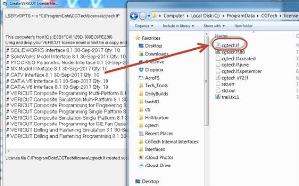This screenshot has width=299, height=186.
Task: Open the Include in library dropdown
Action: [x=178, y=26]
